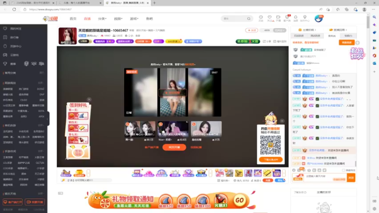This screenshot has height=213, width=379.
Task: Toggle the block effects checkbox
Action: 343,170
